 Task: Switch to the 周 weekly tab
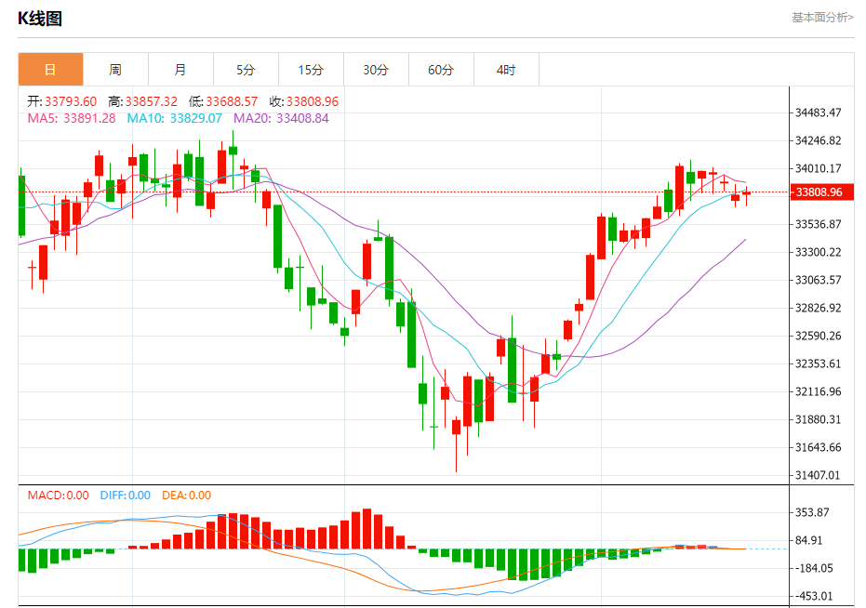click(x=115, y=70)
